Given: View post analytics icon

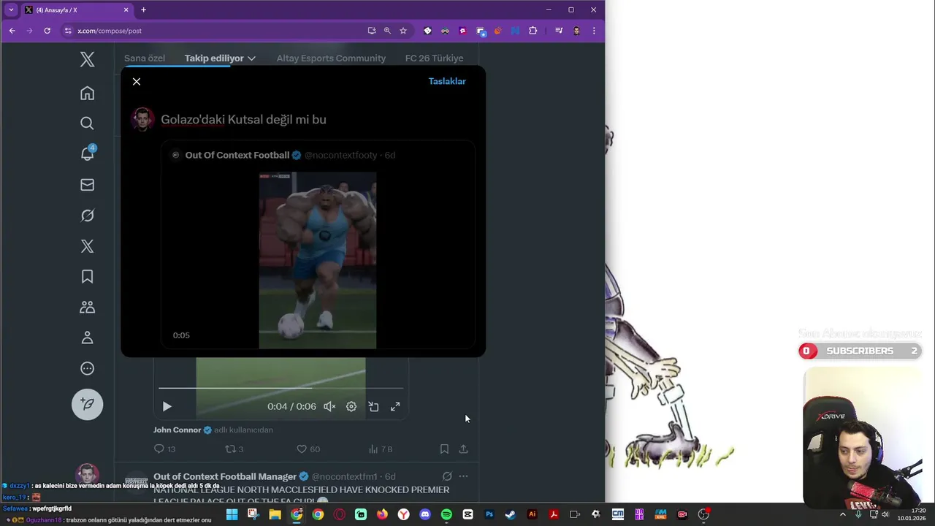Looking at the screenshot, I should (373, 449).
